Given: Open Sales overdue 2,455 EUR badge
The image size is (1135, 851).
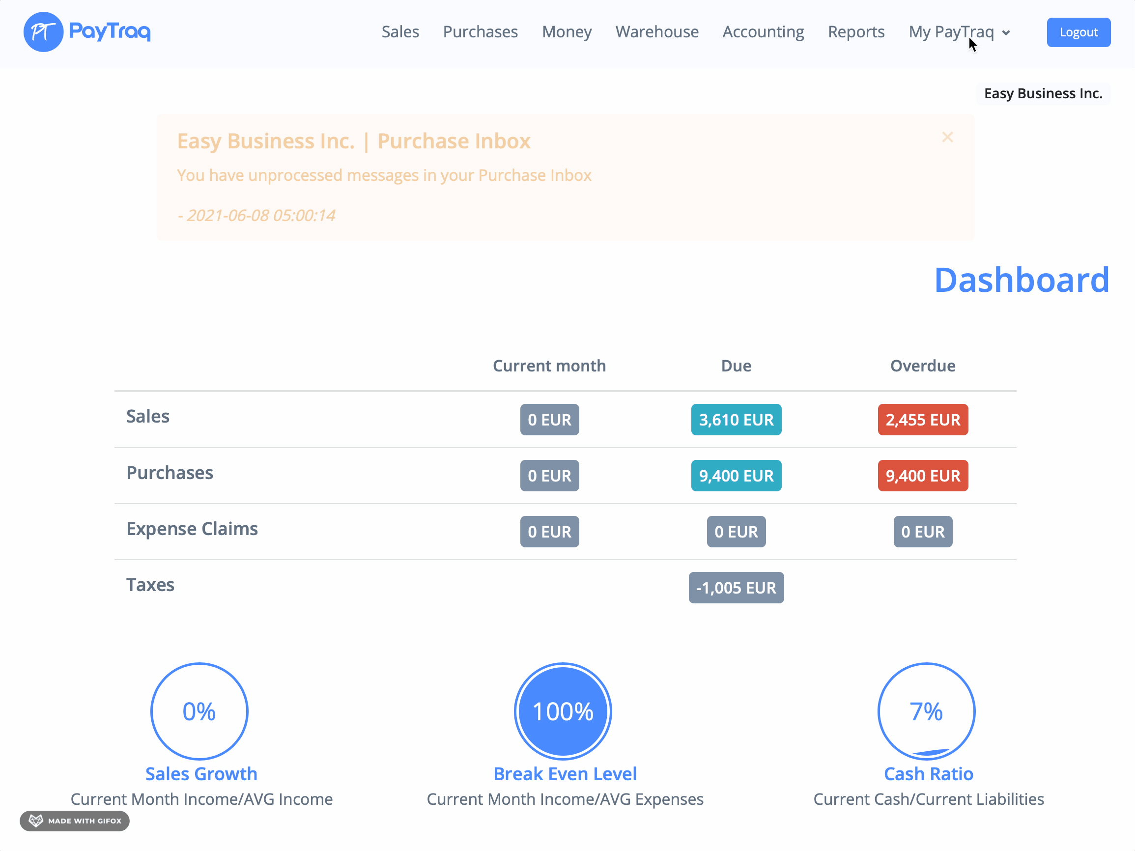Looking at the screenshot, I should click(x=923, y=420).
